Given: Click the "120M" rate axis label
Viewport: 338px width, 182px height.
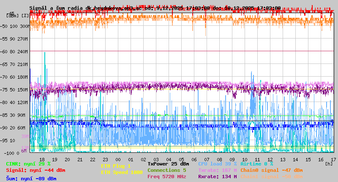Looking at the screenshot, I should [x=23, y=102].
